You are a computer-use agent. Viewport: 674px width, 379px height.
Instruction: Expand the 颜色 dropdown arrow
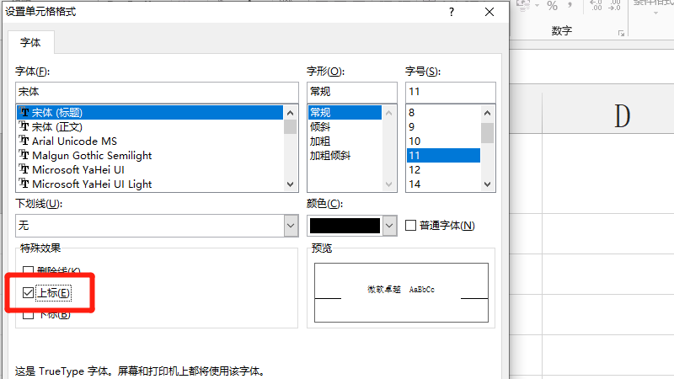[x=389, y=225]
